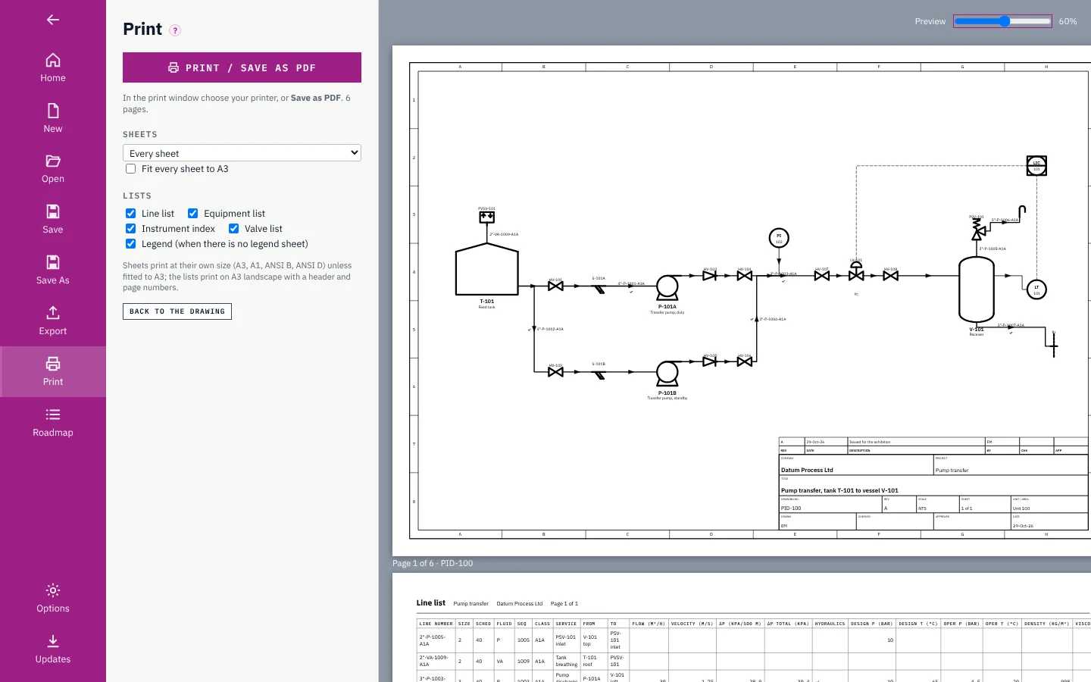Click the help question mark beside Print
This screenshot has height=682, width=1091.
(175, 30)
